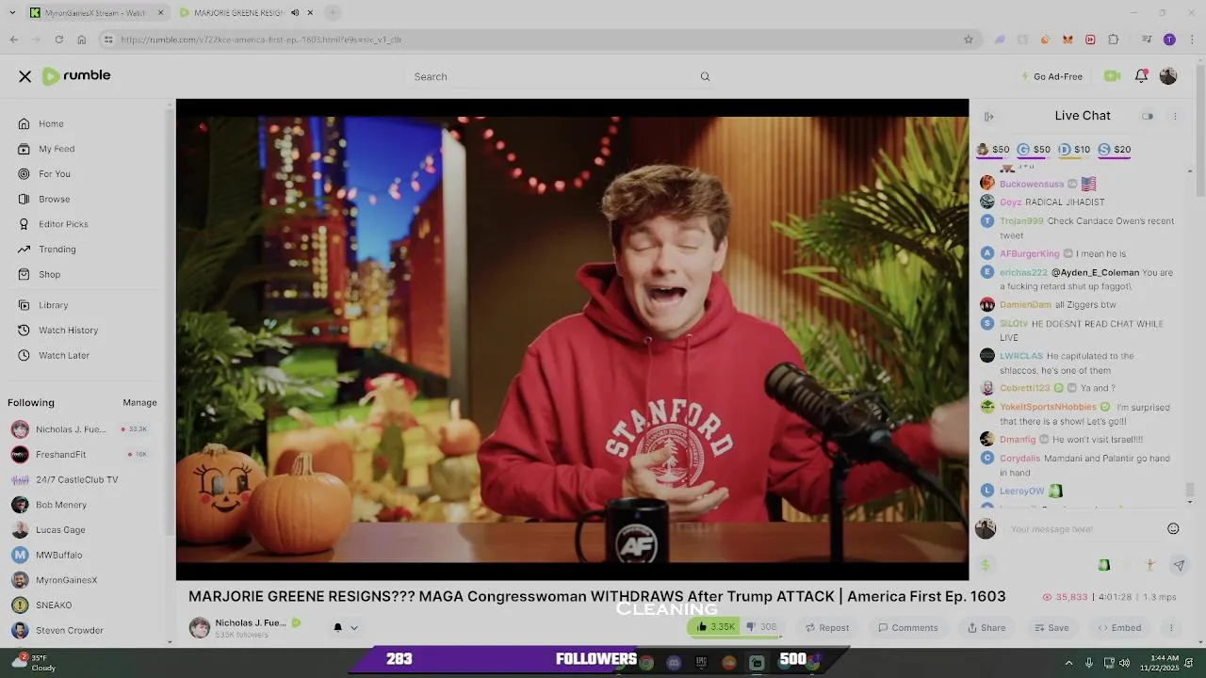Click Manage next to Following
This screenshot has width=1206, height=678.
pos(139,402)
